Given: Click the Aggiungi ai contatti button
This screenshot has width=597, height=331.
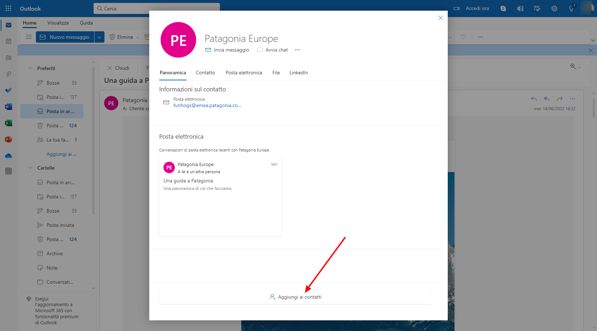Looking at the screenshot, I should click(295, 297).
